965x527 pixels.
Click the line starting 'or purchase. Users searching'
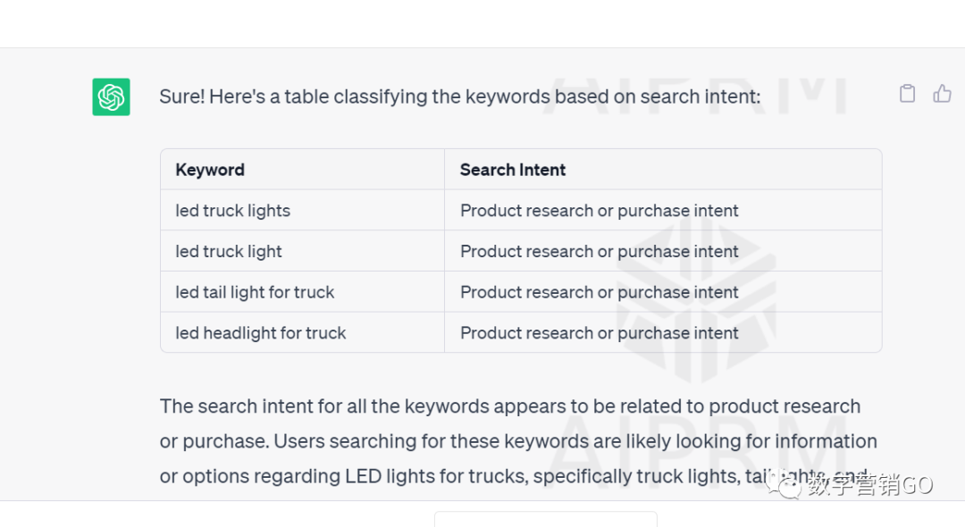518,441
